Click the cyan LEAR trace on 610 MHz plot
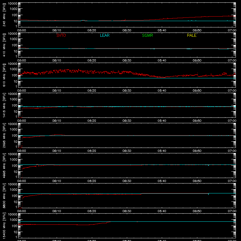Screen dimensions: 241x241 [x=127, y=78]
